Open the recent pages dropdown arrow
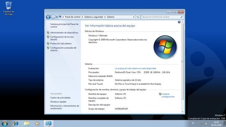 (56, 17)
